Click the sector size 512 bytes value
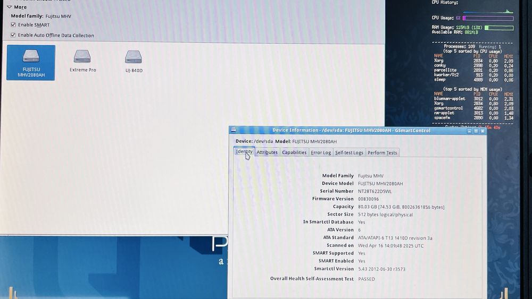This screenshot has width=532, height=299. click(x=385, y=215)
